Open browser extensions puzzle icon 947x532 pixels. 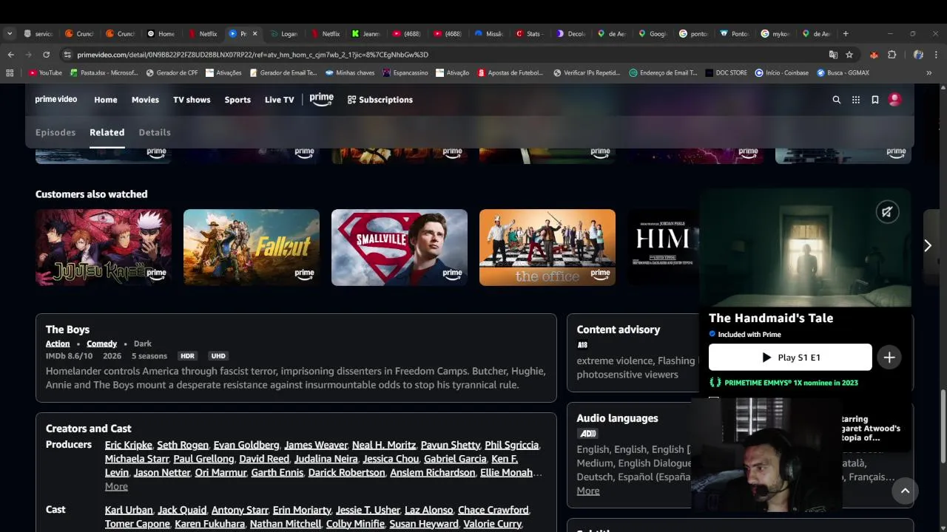pyautogui.click(x=892, y=55)
